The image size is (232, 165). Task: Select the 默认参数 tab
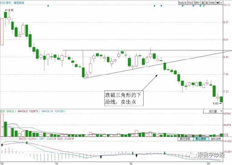pos(201,139)
